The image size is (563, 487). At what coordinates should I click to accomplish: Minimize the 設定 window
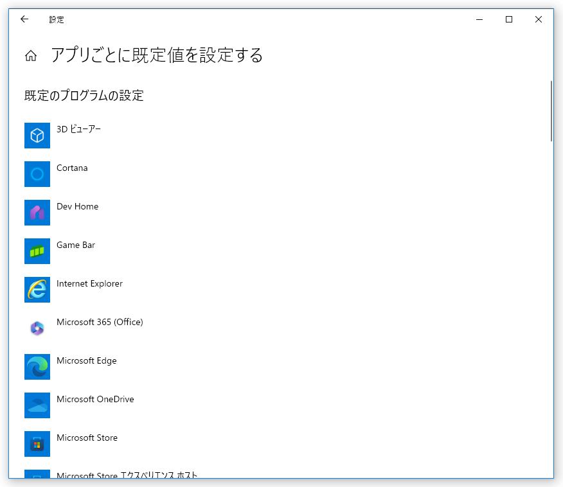[479, 19]
